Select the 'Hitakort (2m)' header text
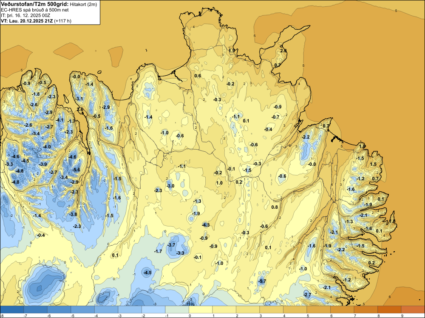The height and width of the screenshot is (318, 425). pos(83,4)
